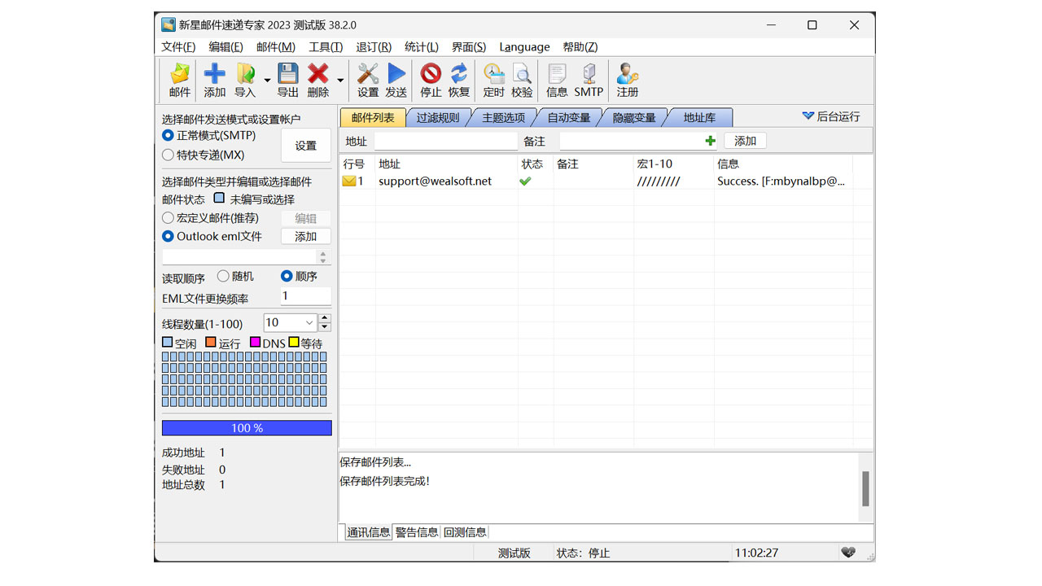The width and height of the screenshot is (1042, 586).
Task: Click the envelope icon in row 1
Action: [349, 181]
